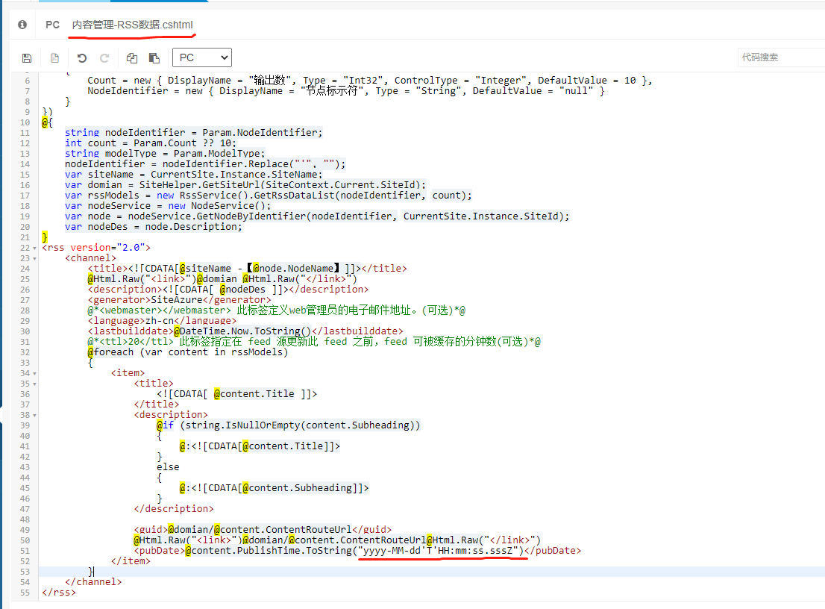This screenshot has width=825, height=609.
Task: Focus the 代码搜索 code search box
Action: [779, 57]
